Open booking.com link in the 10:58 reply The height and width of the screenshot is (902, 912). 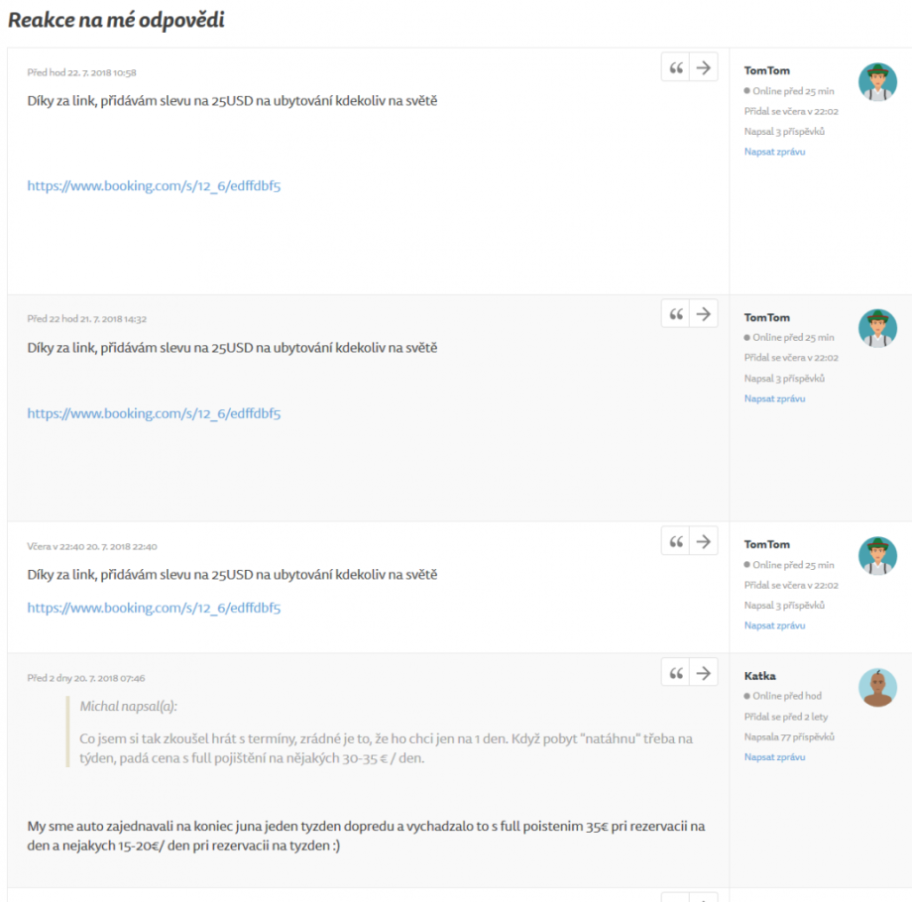click(x=154, y=185)
